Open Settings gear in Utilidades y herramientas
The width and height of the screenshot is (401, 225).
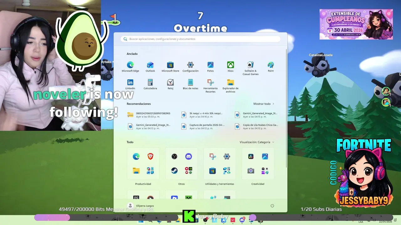(x=227, y=157)
